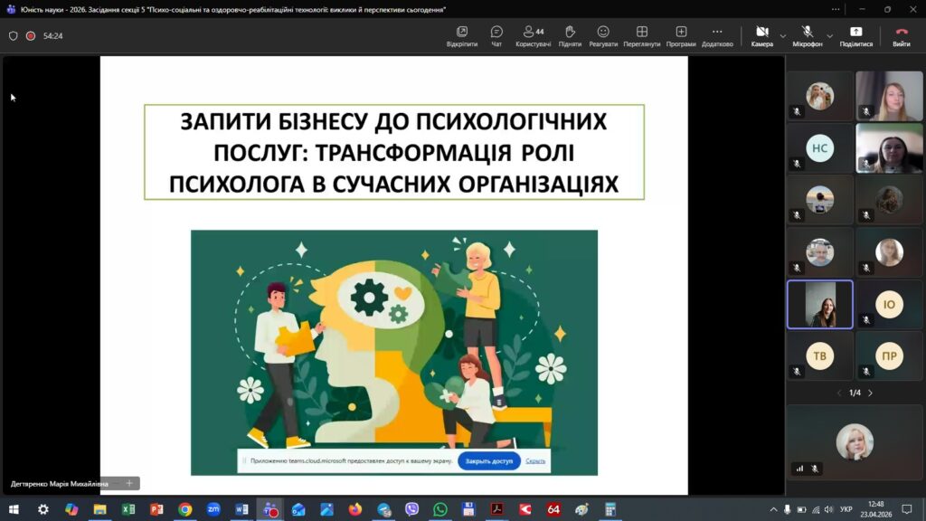Raise hand with Підняти
This screenshot has height=521, width=926.
pyautogui.click(x=570, y=36)
